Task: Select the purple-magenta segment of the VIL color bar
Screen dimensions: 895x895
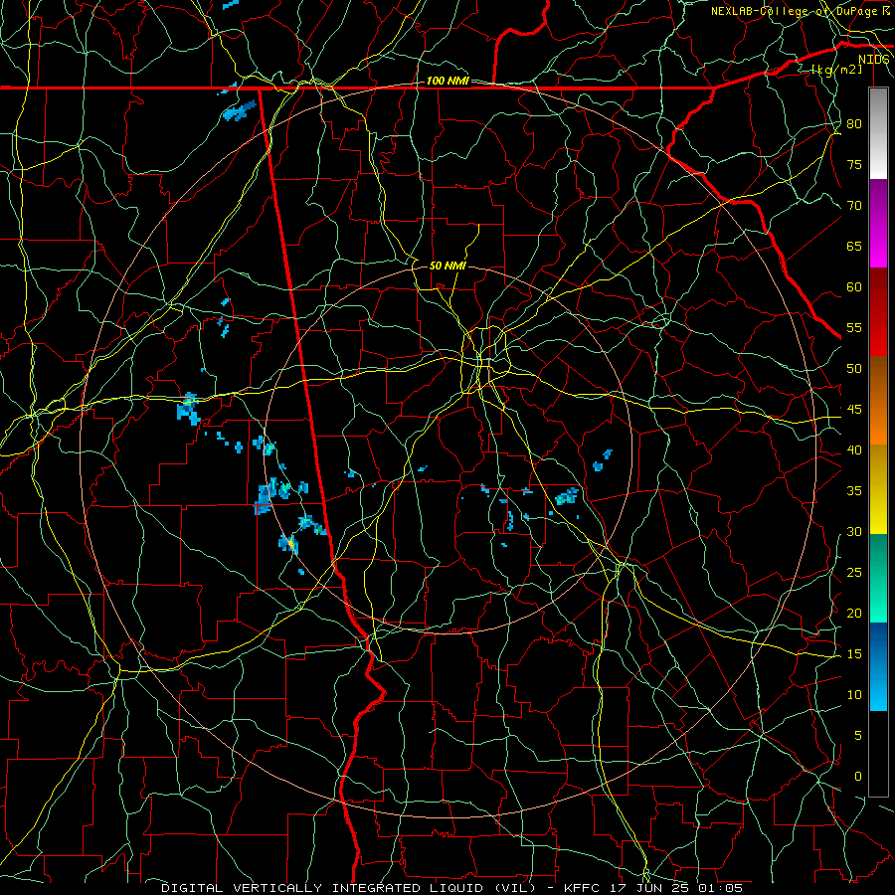Action: [878, 224]
